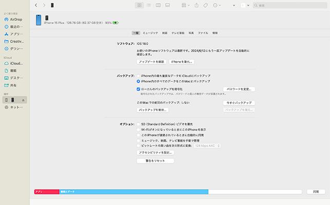Switch to the Photos (写真) tab
The width and height of the screenshot is (330, 205).
pyautogui.click(x=191, y=33)
